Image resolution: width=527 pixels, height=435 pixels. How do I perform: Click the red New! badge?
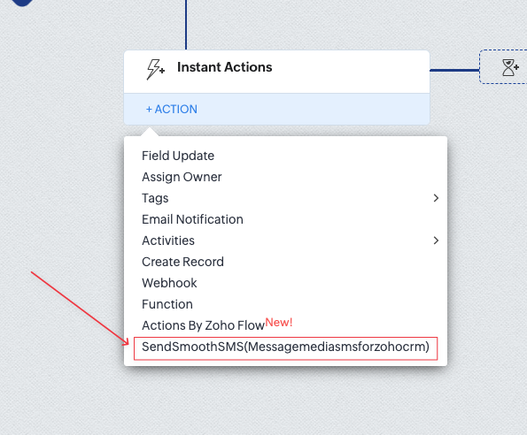tap(279, 323)
